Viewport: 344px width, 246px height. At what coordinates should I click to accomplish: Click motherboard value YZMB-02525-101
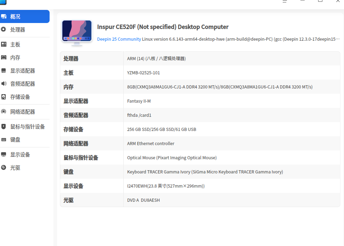143,73
